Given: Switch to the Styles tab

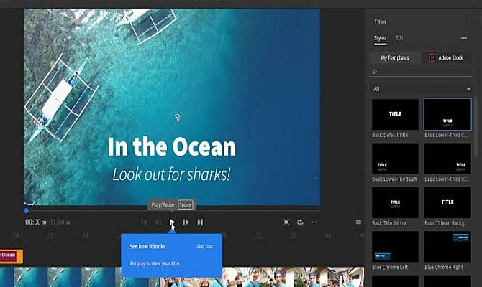Looking at the screenshot, I should pos(381,38).
